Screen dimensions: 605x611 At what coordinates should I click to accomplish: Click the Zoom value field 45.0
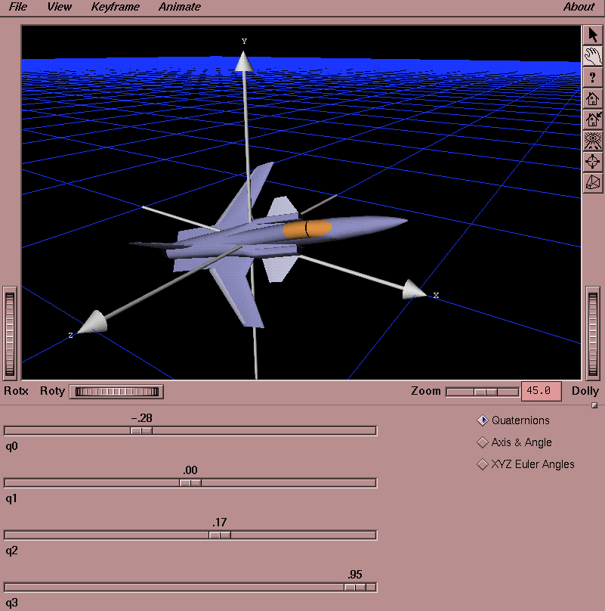pyautogui.click(x=542, y=391)
